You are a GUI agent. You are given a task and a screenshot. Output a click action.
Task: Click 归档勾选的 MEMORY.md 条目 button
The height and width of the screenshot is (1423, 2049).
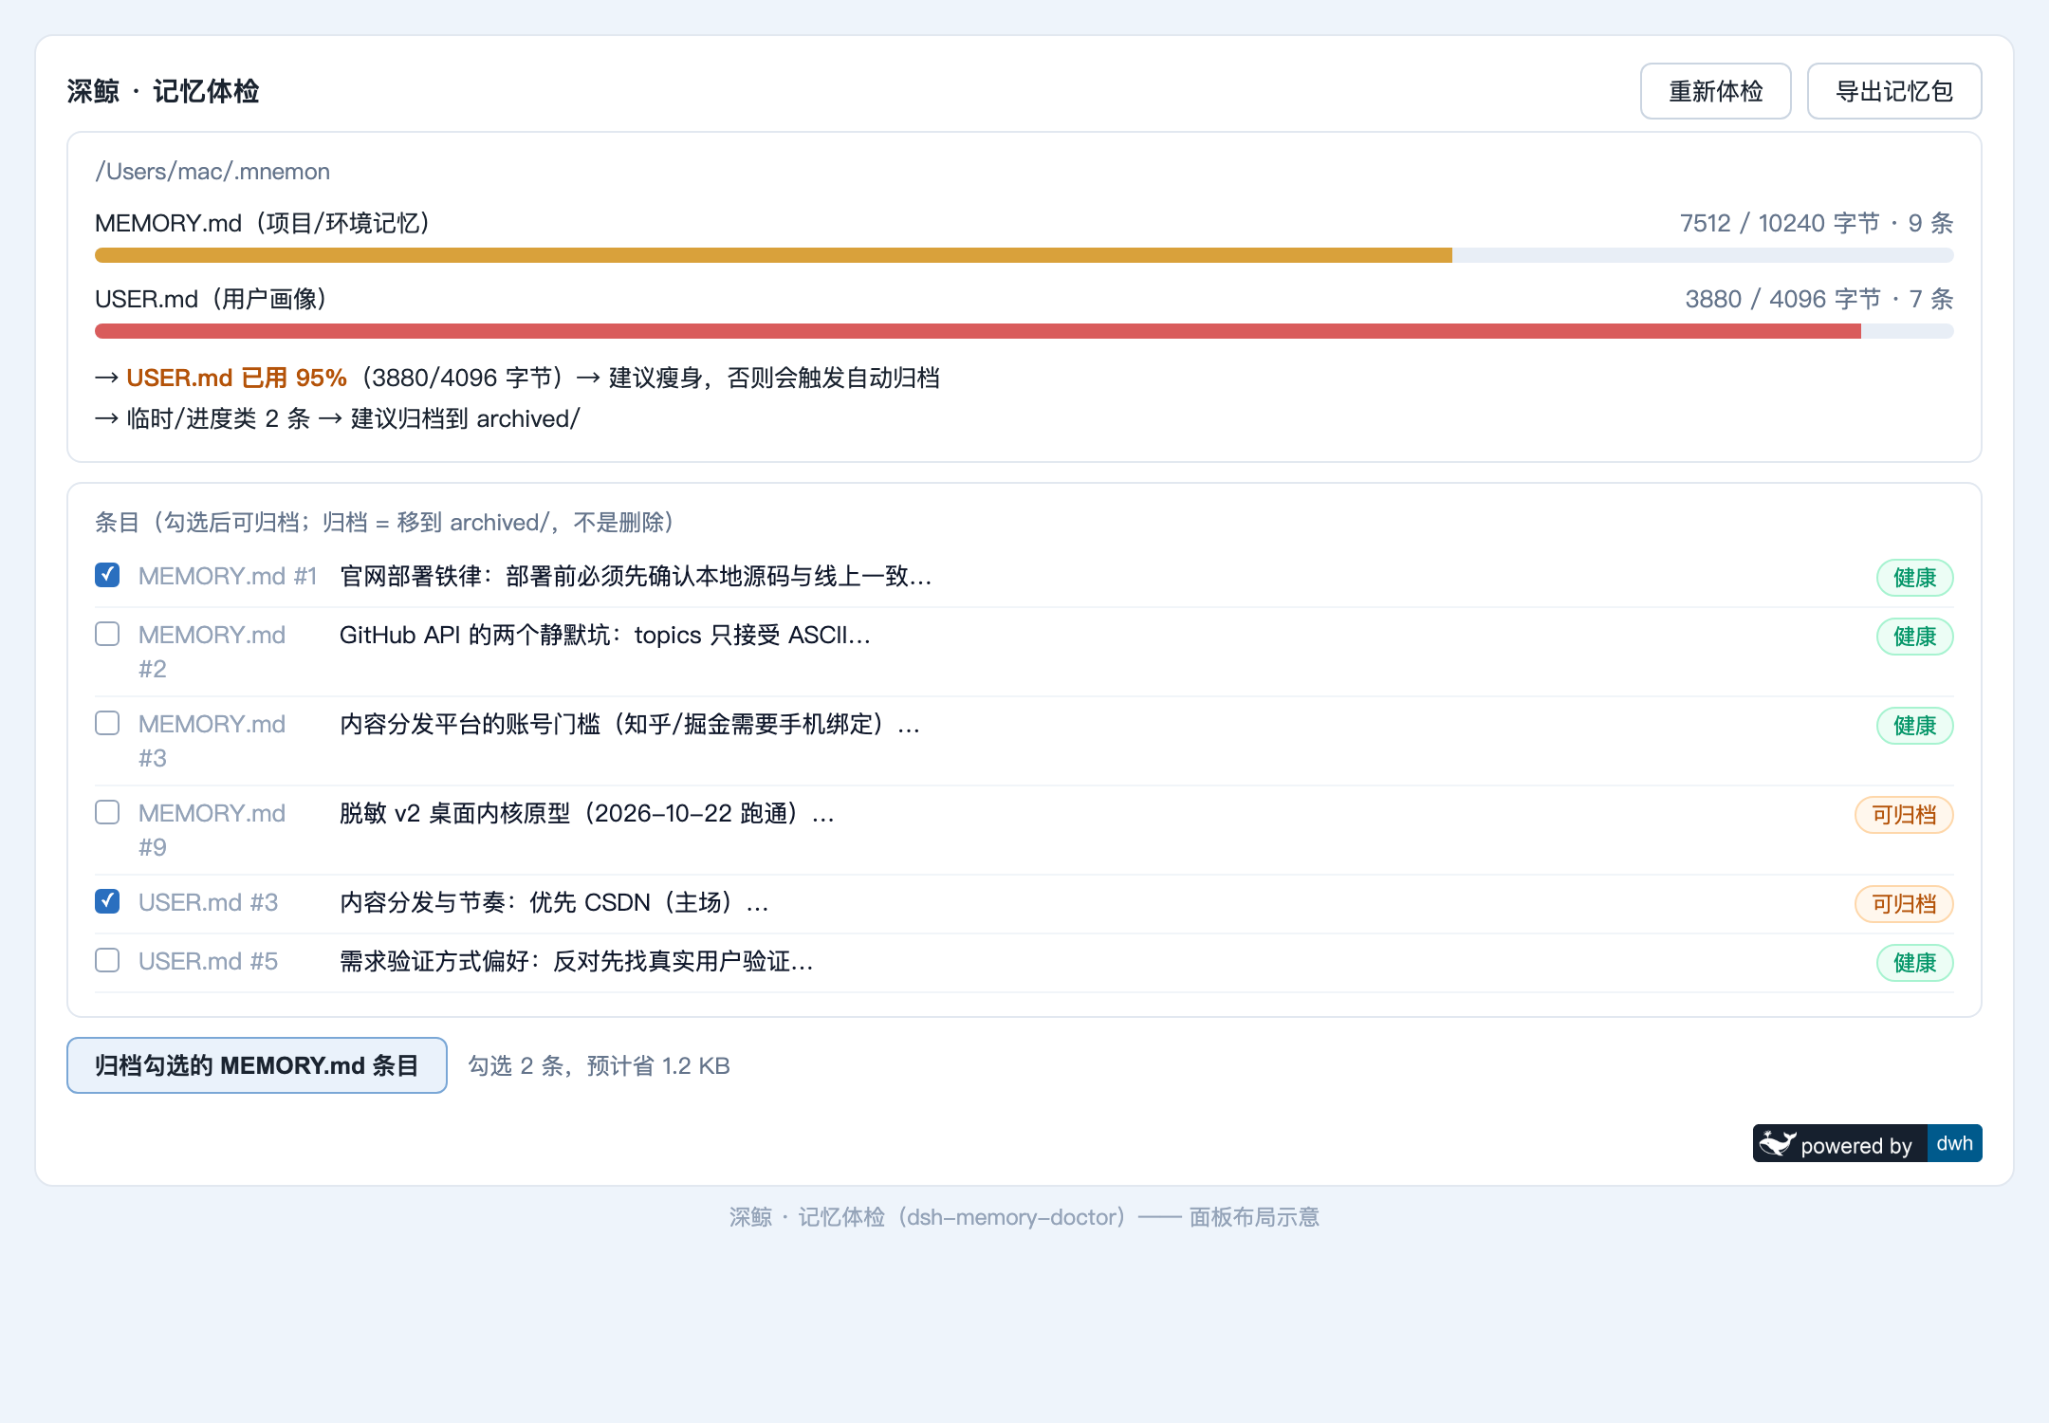pos(257,1065)
